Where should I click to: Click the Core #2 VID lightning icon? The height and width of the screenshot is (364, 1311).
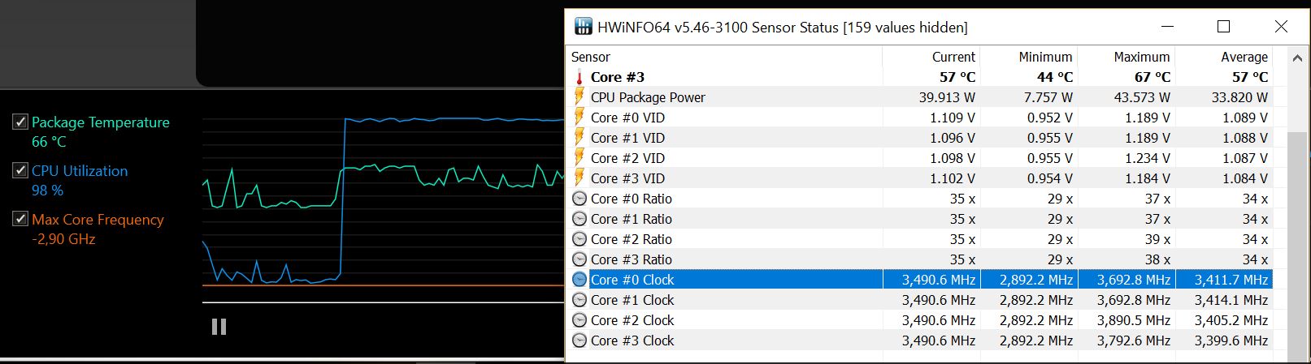tap(580, 158)
